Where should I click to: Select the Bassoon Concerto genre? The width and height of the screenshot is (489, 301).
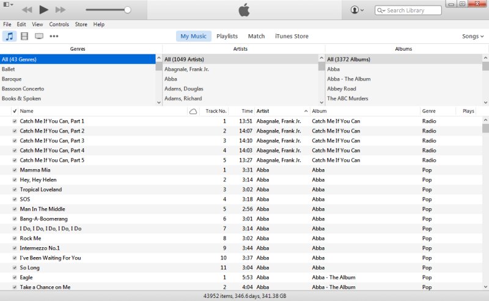[78, 89]
